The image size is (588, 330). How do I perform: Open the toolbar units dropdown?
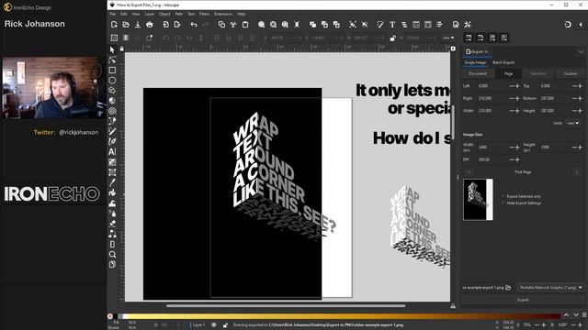448,38
